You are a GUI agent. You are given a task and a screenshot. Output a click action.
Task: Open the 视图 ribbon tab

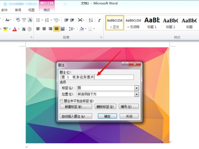pos(32,10)
